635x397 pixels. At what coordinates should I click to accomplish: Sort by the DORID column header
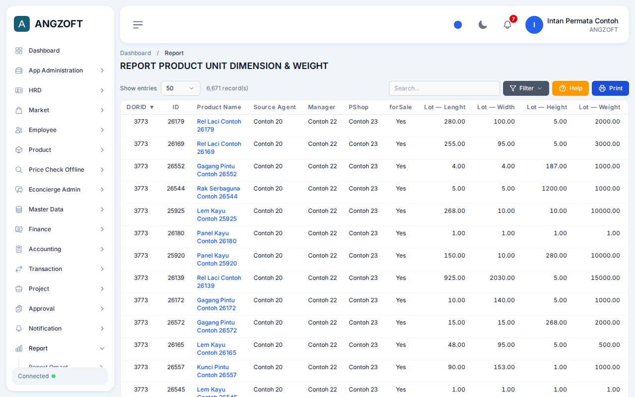(x=140, y=107)
